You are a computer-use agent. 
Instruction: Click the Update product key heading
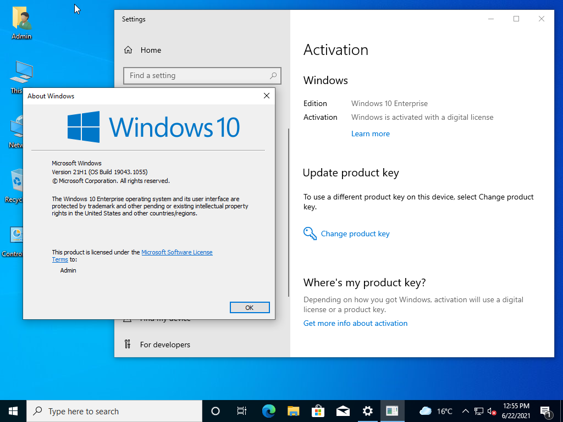[x=351, y=173]
